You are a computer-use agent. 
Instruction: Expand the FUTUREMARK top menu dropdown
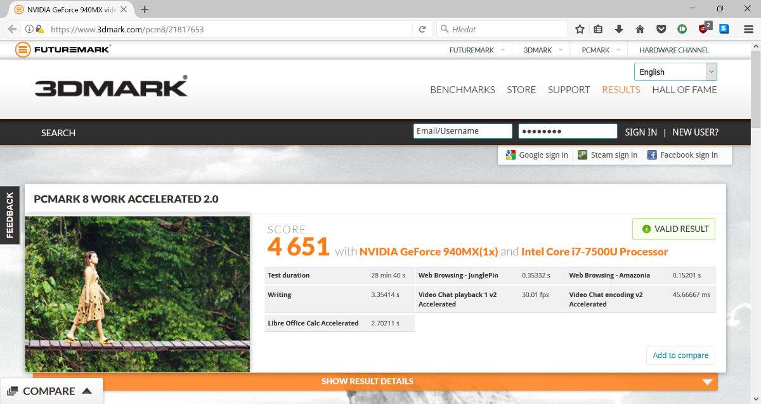(x=502, y=50)
